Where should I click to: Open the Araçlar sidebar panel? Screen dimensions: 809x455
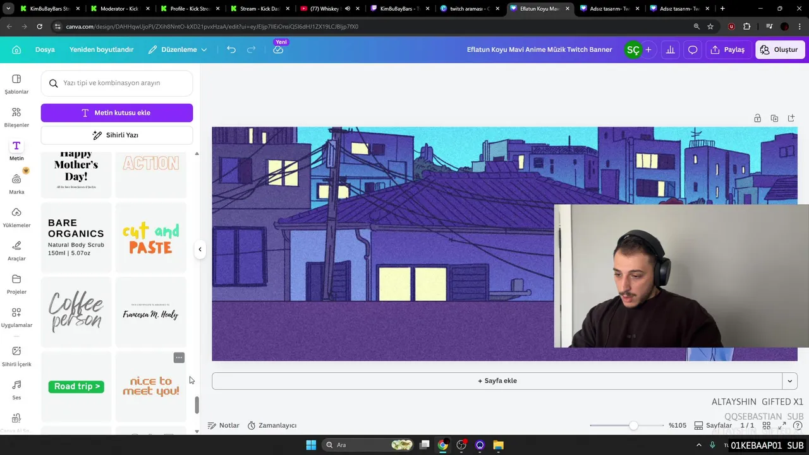[16, 251]
